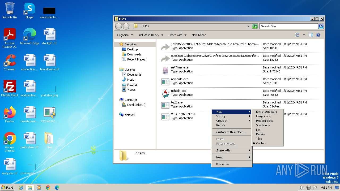Viewport: 340px width, 191px height.
Task: Launch Microsoft Edge desktop shortcut
Action: tap(29, 36)
